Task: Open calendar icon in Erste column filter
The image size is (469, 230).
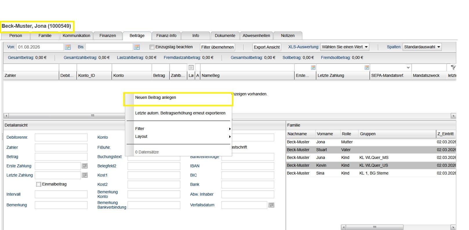Action: [313, 68]
